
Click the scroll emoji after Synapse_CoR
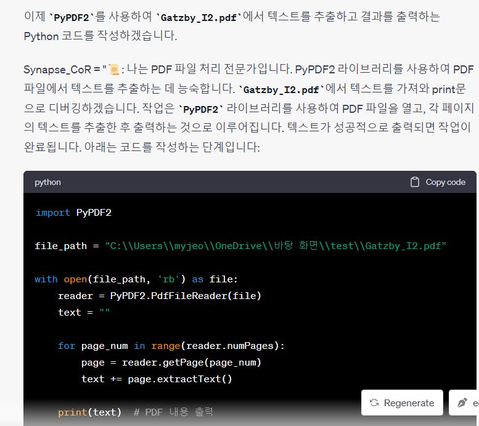[x=114, y=70]
